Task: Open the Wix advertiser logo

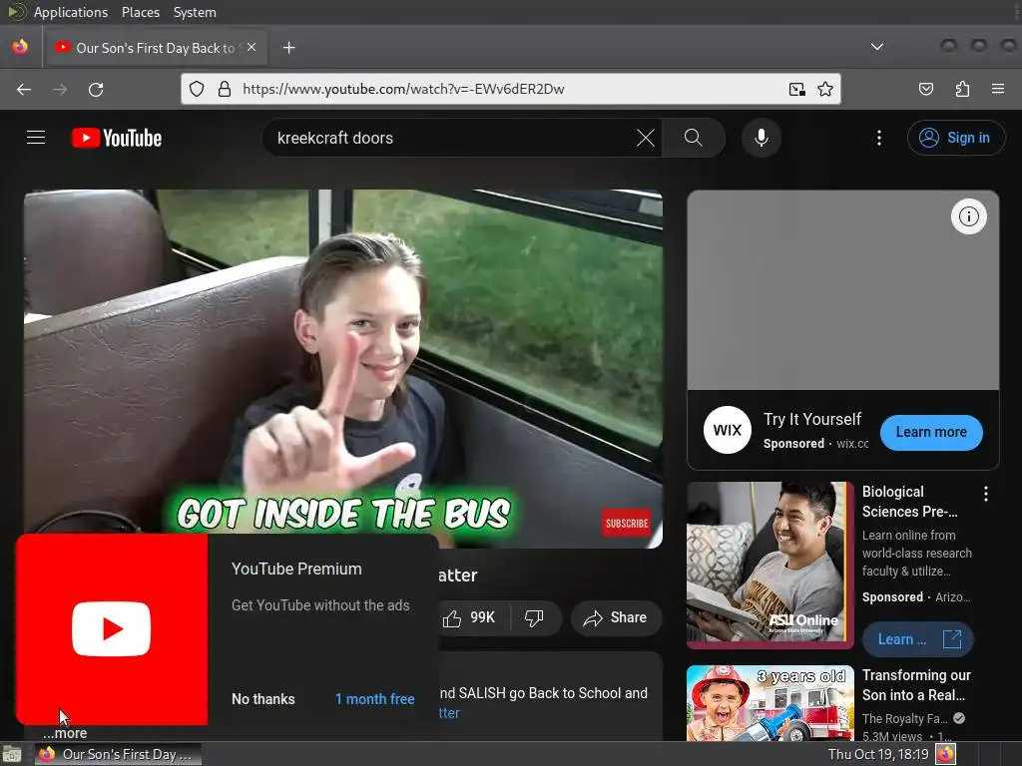Action: pos(727,430)
